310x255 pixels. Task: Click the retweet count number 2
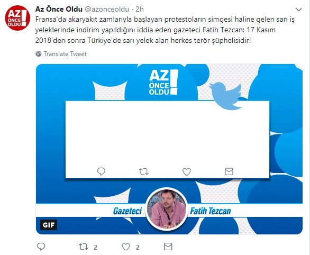[95, 247]
